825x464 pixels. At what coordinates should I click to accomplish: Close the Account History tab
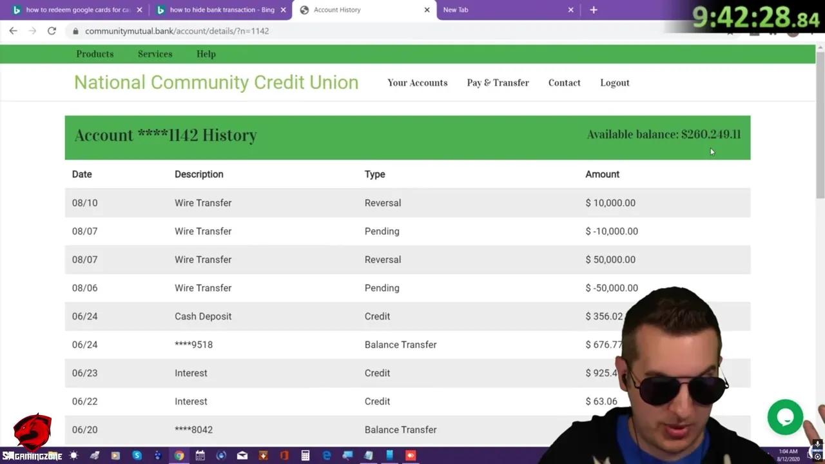coord(427,10)
